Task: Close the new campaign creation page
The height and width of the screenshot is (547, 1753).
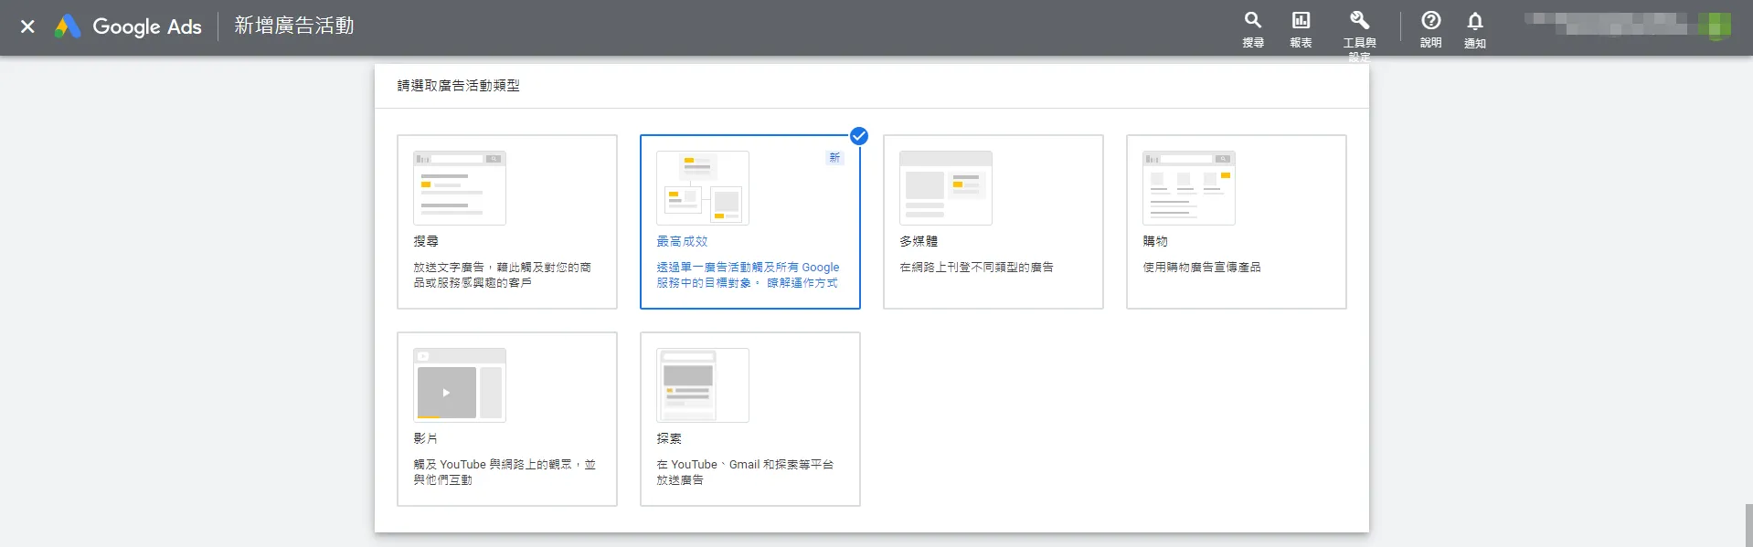Action: pos(27,26)
